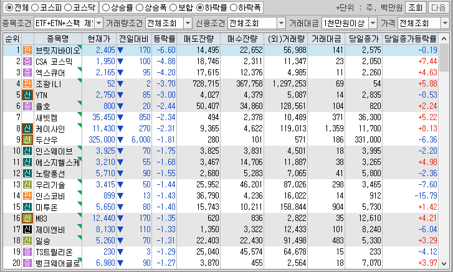Click the 증 badge beside CSA 코스믹

(27, 61)
